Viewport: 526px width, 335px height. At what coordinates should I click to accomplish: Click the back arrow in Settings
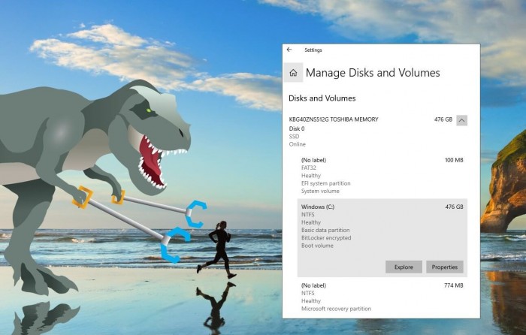pyautogui.click(x=289, y=50)
